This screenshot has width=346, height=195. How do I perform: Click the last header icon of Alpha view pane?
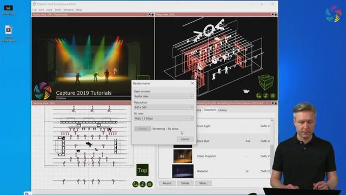[x=152, y=15]
